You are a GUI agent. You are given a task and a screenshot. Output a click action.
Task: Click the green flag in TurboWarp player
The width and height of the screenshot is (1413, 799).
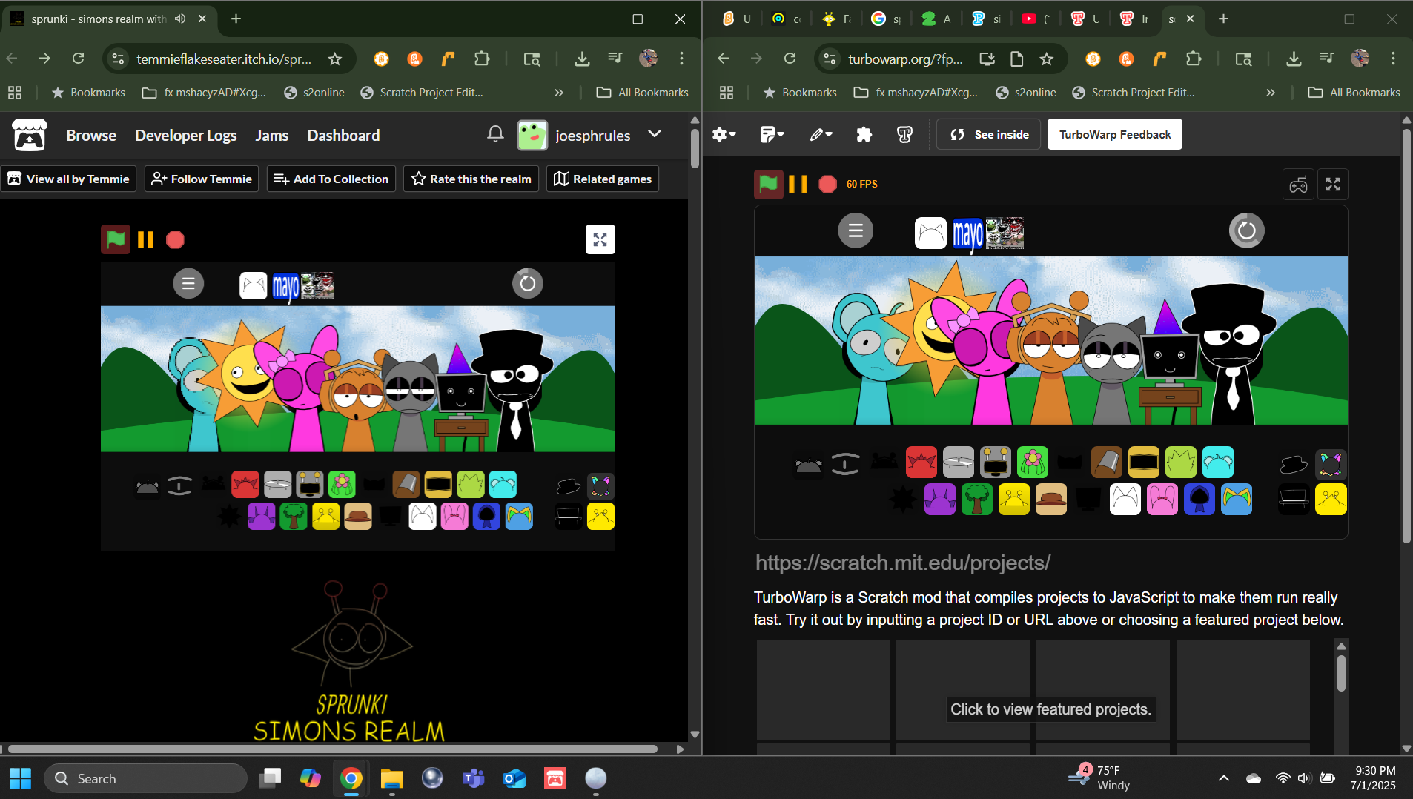click(x=769, y=184)
